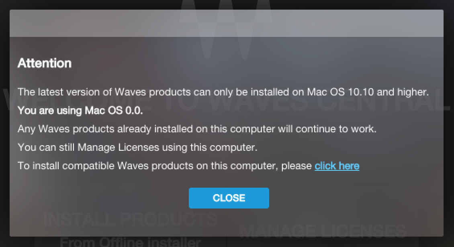454x247 pixels.
Task: Select the dimmed MANAGE LICENSES option
Action: [x=323, y=231]
